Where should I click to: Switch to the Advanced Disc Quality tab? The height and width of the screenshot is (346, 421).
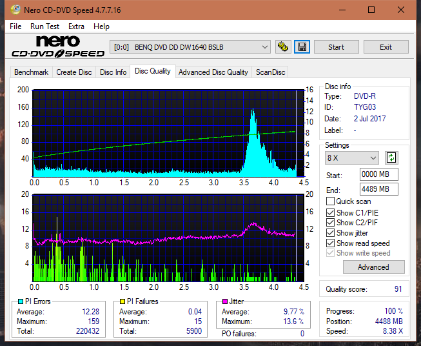pyautogui.click(x=213, y=72)
